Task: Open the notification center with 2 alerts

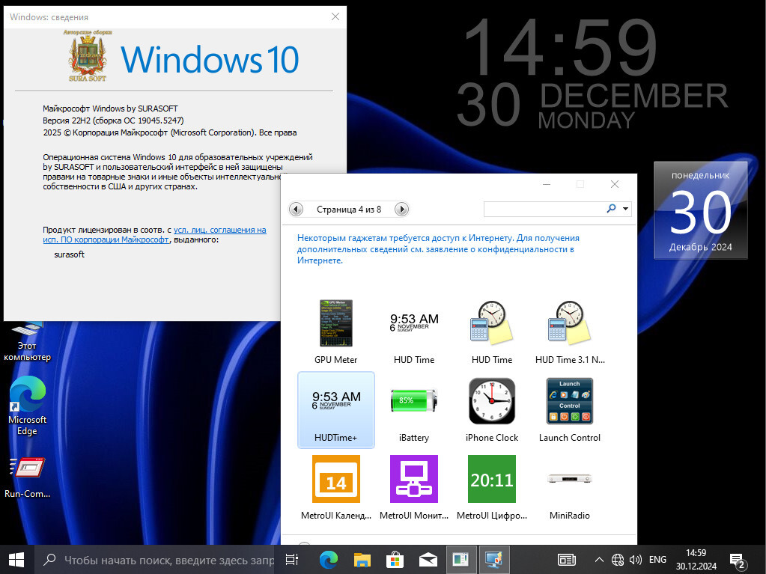Action: (738, 561)
